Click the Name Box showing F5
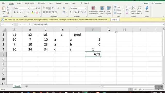This screenshot has width=165, height=93. [7, 25]
